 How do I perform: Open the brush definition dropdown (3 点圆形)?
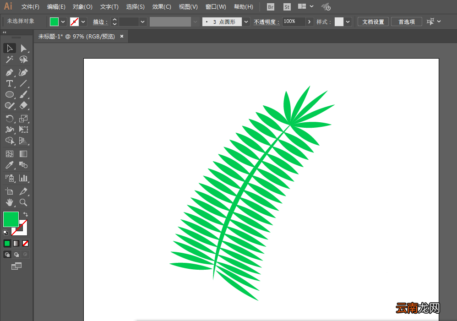pyautogui.click(x=246, y=22)
